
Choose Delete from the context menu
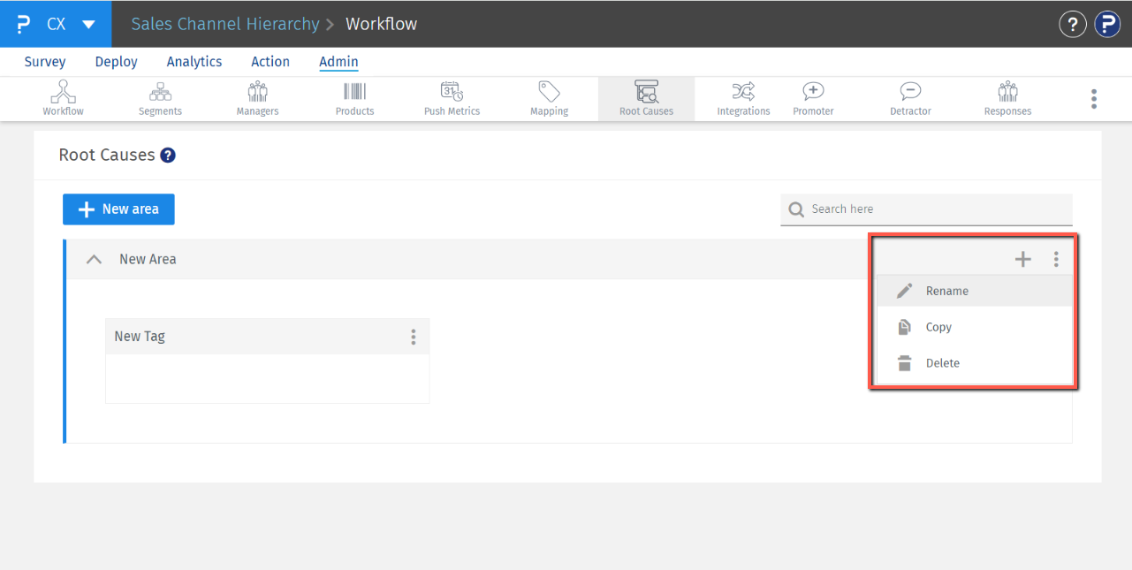[975, 363]
